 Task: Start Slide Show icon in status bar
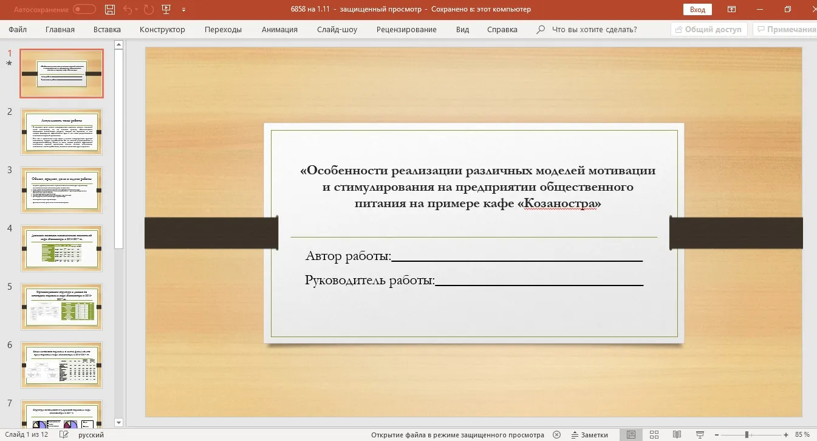coord(700,435)
